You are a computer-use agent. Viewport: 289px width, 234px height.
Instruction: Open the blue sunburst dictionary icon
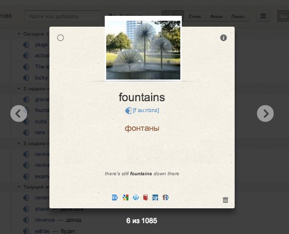click(x=155, y=197)
